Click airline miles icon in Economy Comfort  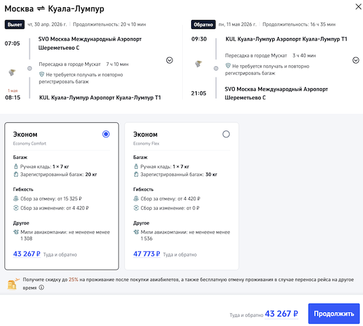pyautogui.click(x=16, y=232)
